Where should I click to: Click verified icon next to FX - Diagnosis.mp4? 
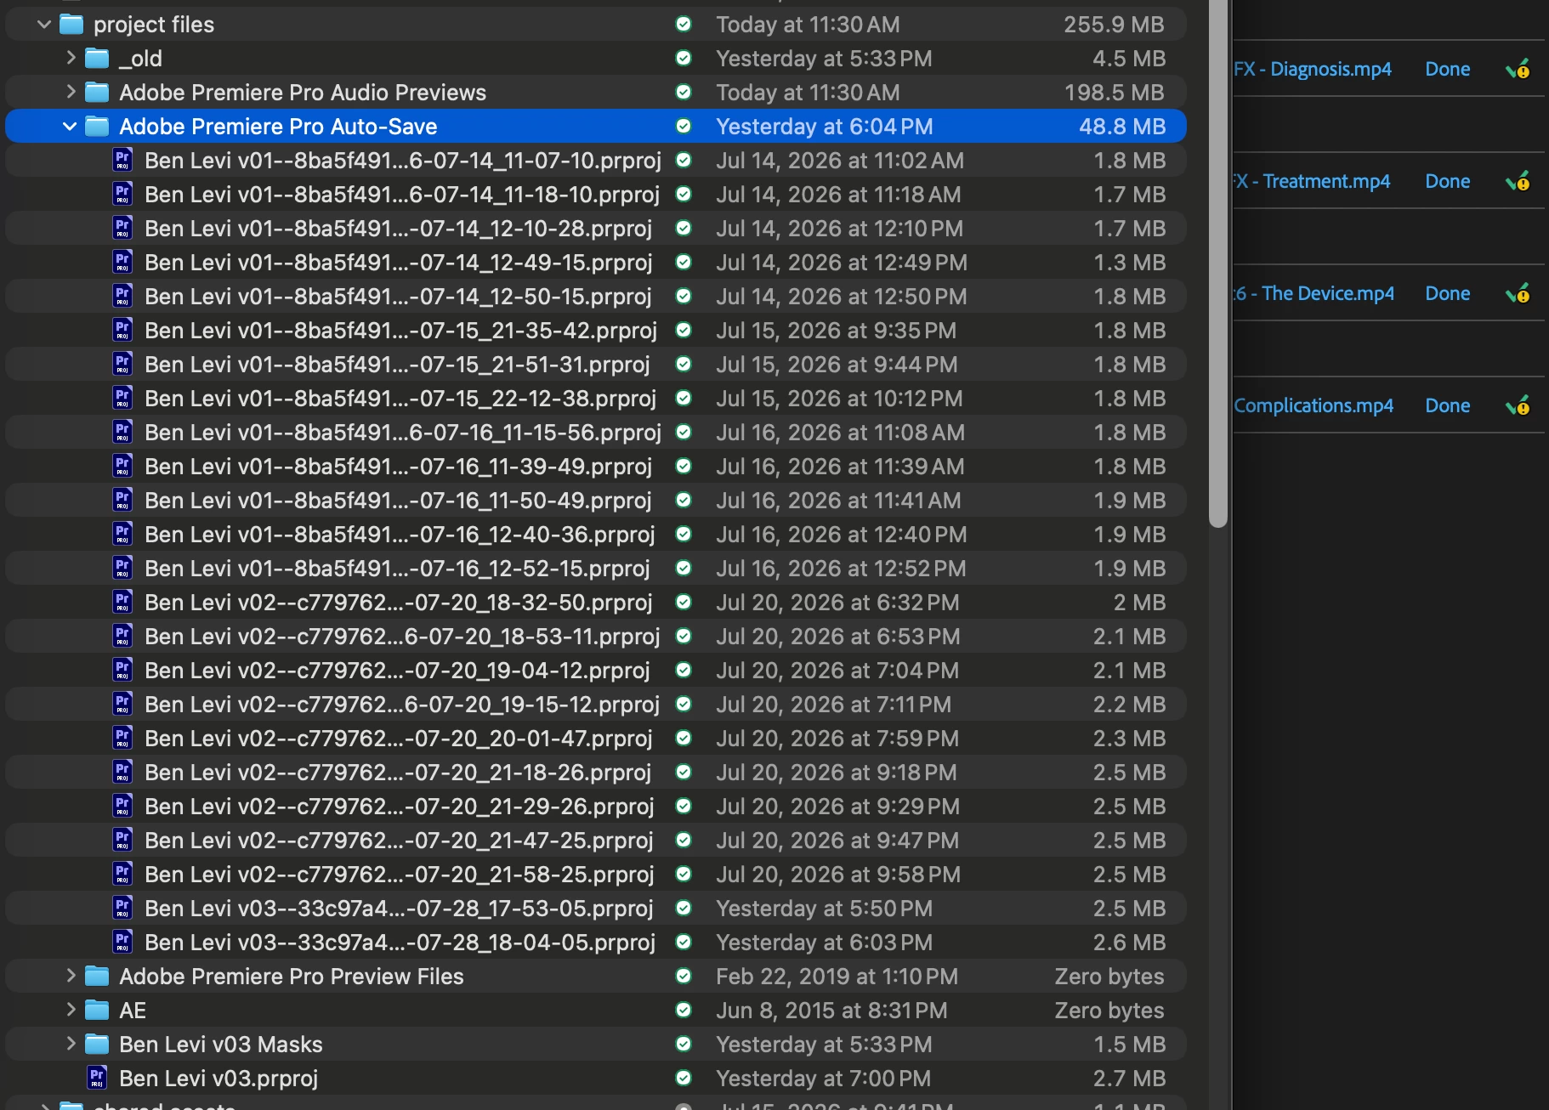tap(1518, 69)
